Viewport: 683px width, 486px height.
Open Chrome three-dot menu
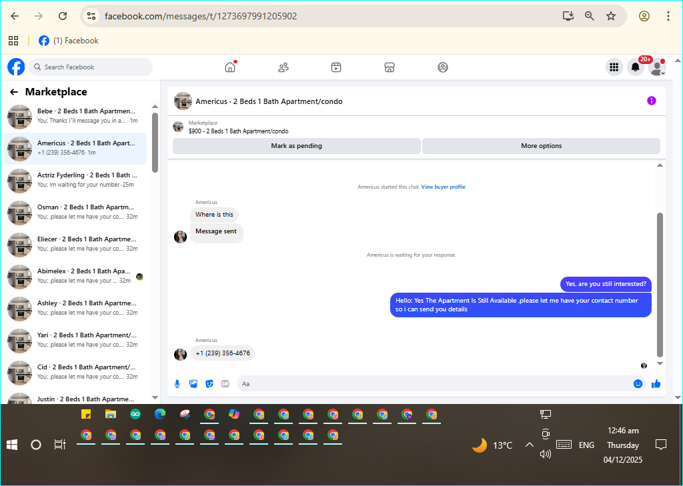668,16
